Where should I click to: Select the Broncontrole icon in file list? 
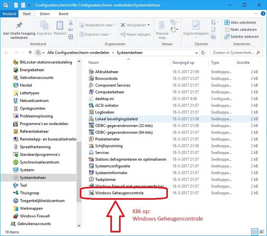pyautogui.click(x=91, y=78)
